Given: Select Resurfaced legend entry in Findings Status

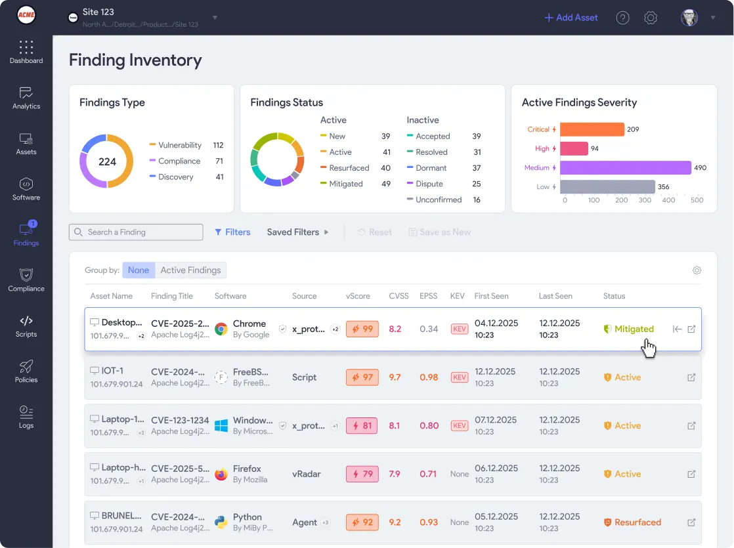Looking at the screenshot, I should point(355,168).
